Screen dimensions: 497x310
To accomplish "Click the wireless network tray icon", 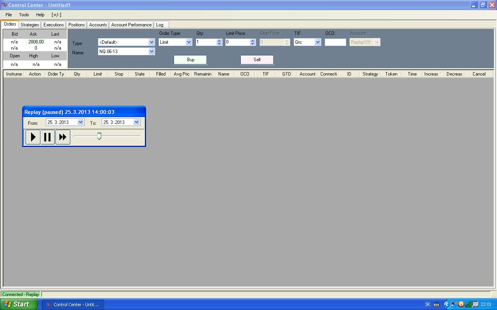I will (x=454, y=305).
